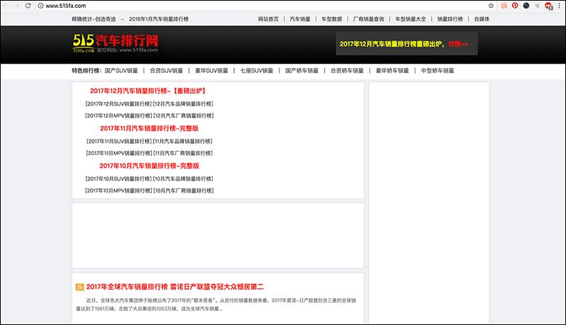Open [10月汽车厂商销量排行榜] link
566x325 pixels.
(184, 191)
